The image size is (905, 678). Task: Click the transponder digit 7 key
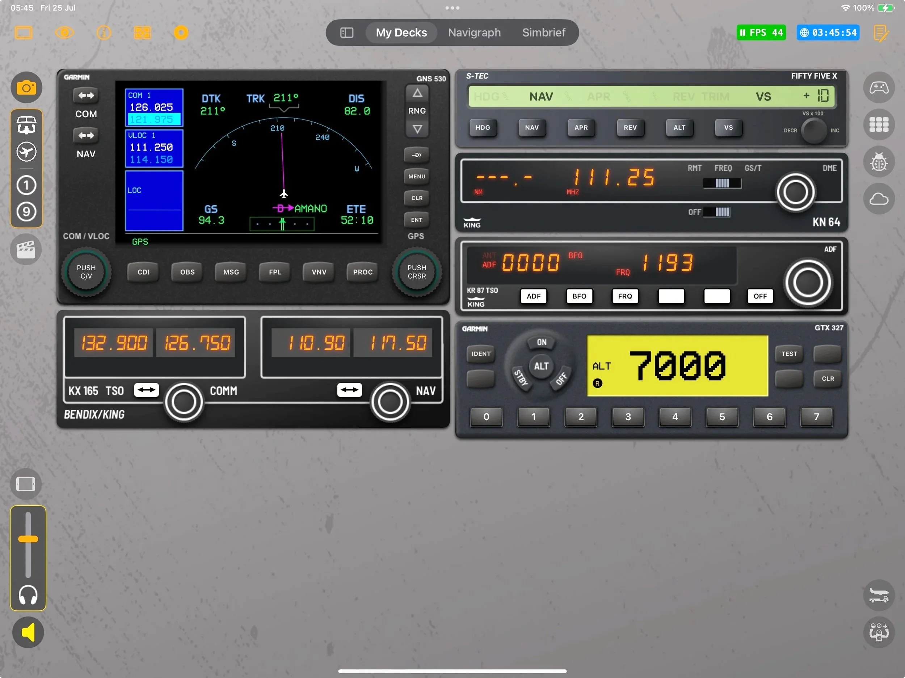pyautogui.click(x=816, y=417)
